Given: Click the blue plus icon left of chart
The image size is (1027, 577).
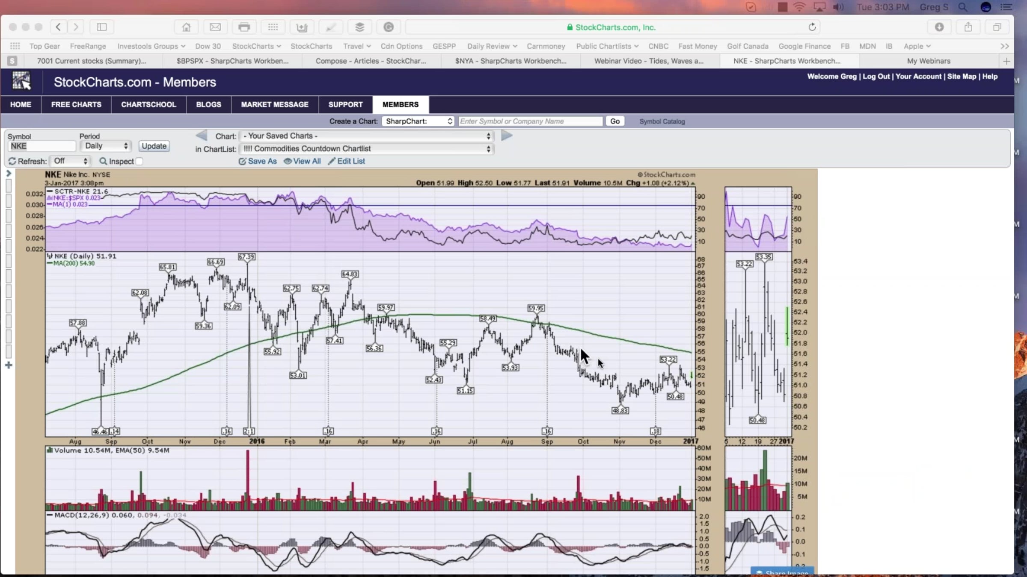Looking at the screenshot, I should click(x=9, y=365).
